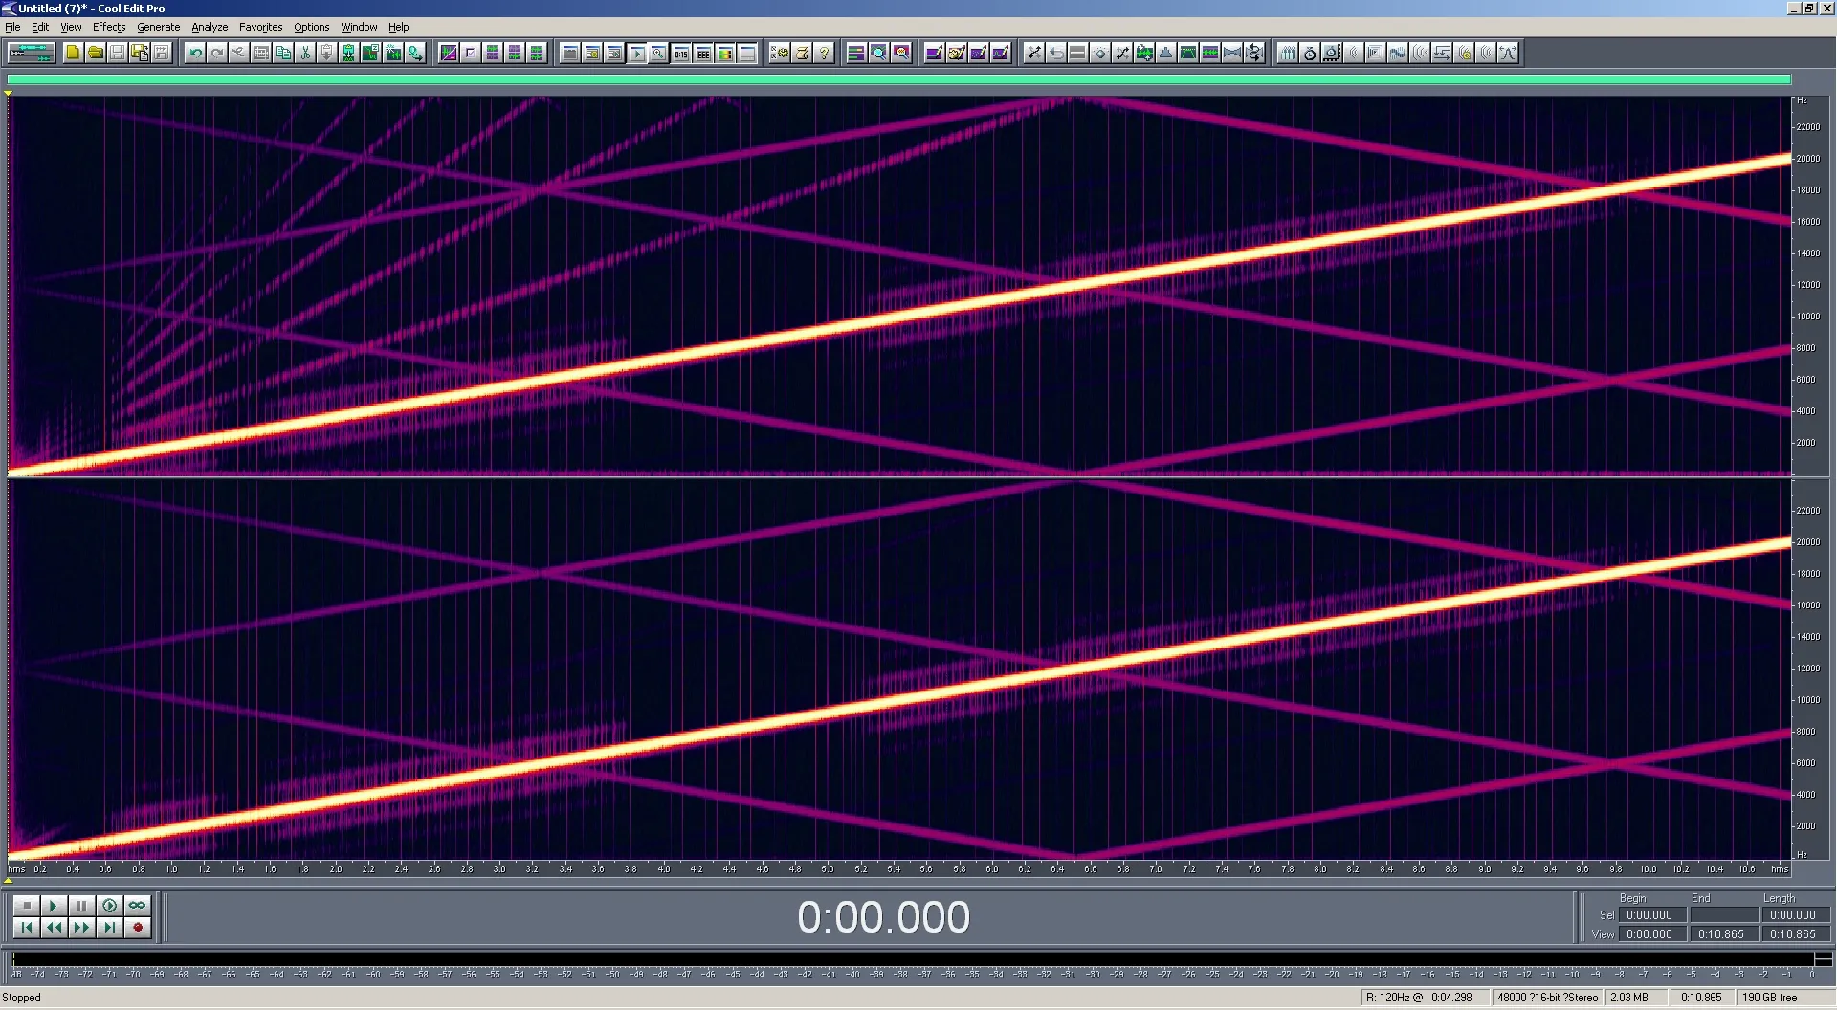Click the Sel Length time field

(x=1795, y=915)
